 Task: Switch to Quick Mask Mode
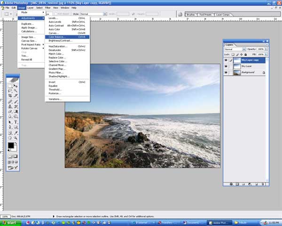click(16, 156)
